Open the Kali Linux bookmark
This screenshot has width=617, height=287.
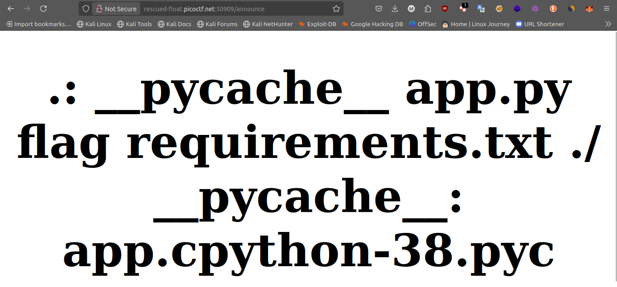click(94, 24)
